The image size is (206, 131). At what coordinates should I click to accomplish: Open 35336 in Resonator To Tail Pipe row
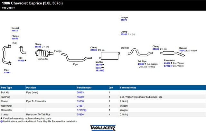(80, 115)
